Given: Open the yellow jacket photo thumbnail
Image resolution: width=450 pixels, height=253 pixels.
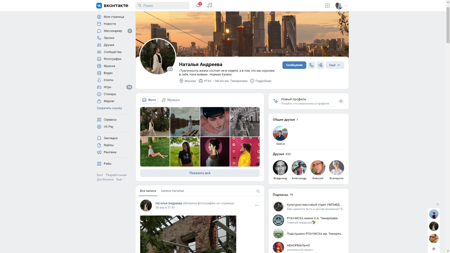Looking at the screenshot, I should [245, 152].
